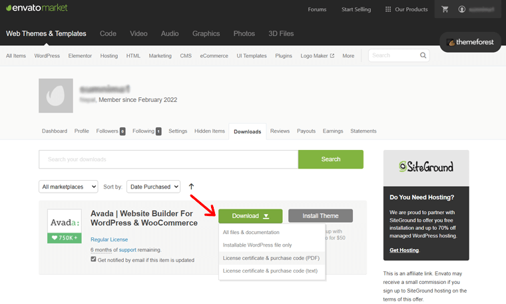Click the Install Theme button
Image resolution: width=506 pixels, height=304 pixels.
(x=320, y=216)
